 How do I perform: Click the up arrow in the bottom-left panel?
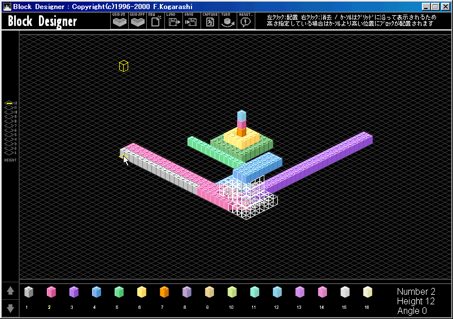click(10, 291)
